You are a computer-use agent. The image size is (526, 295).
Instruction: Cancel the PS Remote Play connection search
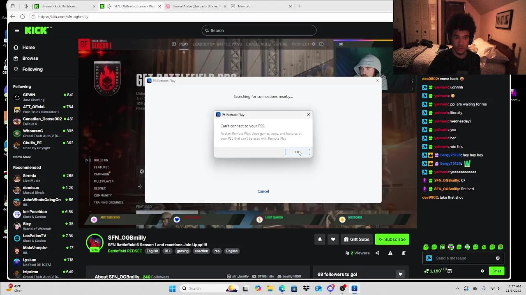click(x=263, y=191)
